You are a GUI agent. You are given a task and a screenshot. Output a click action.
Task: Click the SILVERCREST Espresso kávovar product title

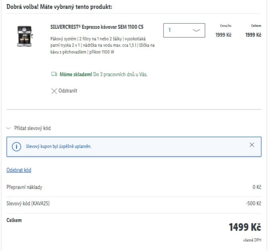coord(97,27)
